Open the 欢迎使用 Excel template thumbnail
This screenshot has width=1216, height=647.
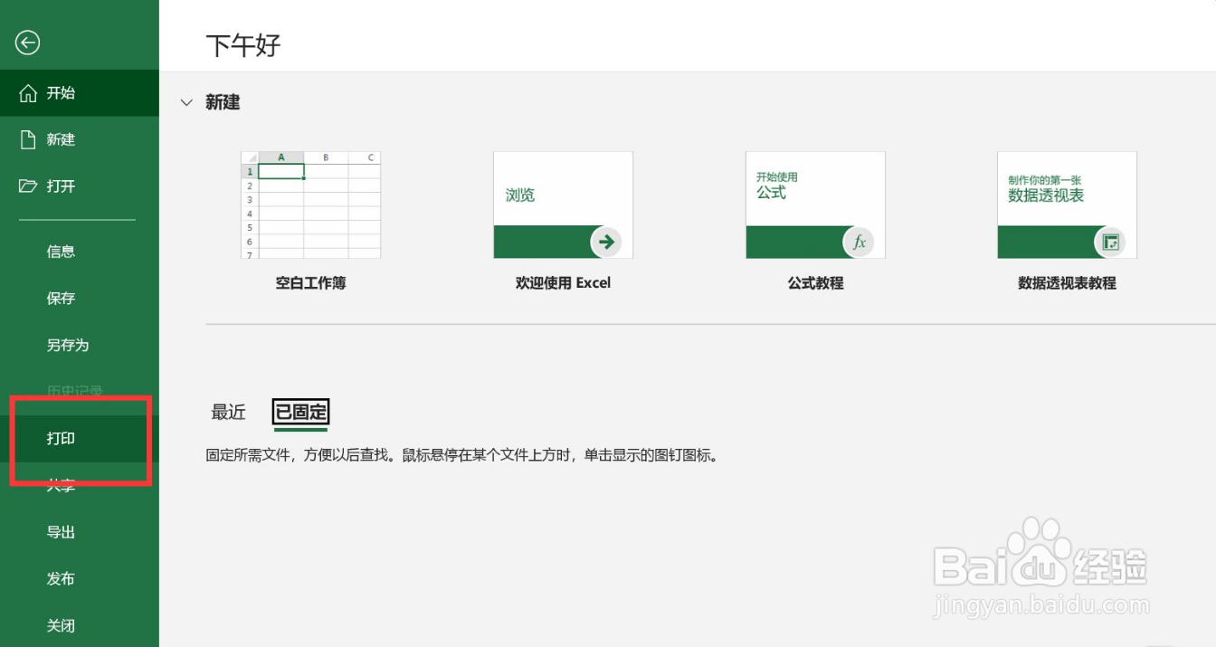[x=563, y=205]
